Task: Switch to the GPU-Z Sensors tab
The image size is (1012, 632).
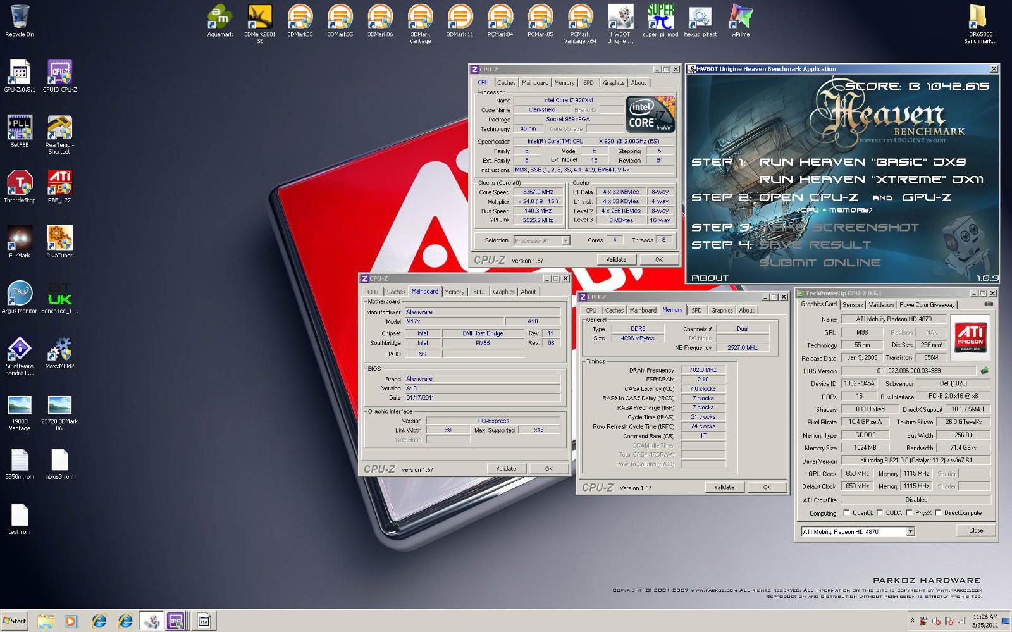Action: (x=853, y=305)
